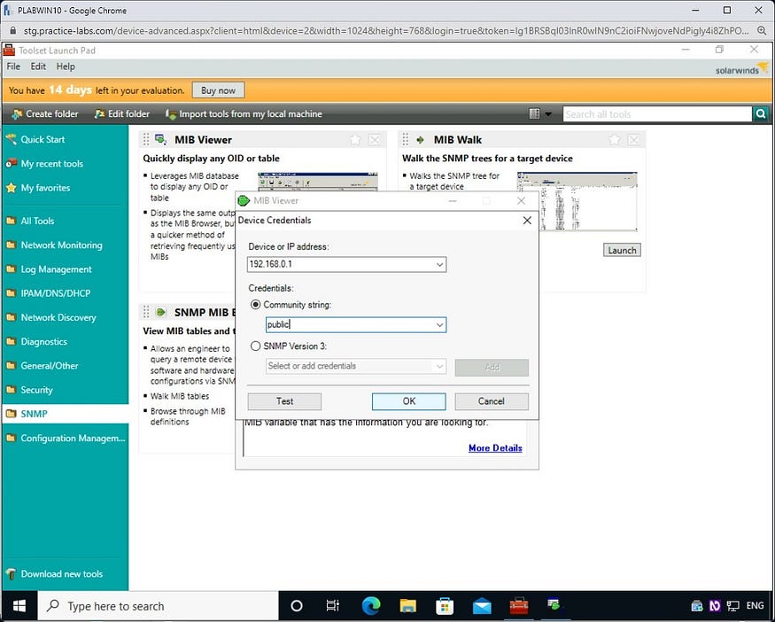Click the search magnifier icon
The width and height of the screenshot is (775, 622).
tap(761, 114)
